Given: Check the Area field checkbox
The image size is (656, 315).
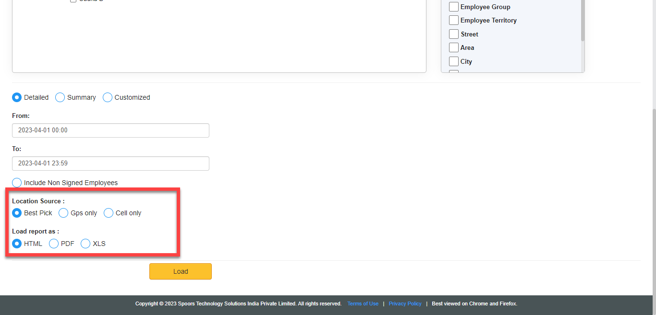Looking at the screenshot, I should tap(453, 47).
